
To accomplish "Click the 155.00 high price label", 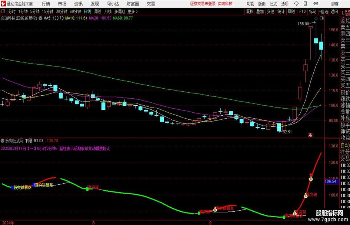I will coord(303,24).
